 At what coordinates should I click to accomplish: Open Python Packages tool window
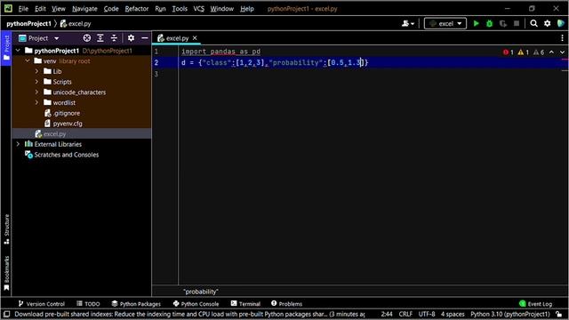pyautogui.click(x=136, y=304)
